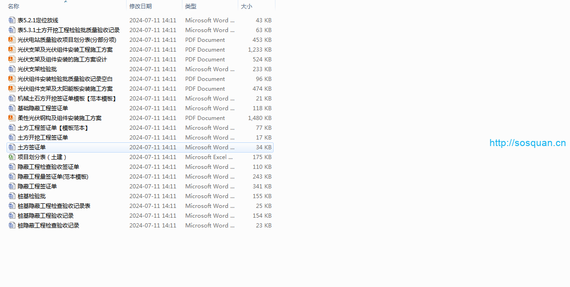Click the Word icon next to 光伏支架检验批
570x287 pixels.
point(12,69)
